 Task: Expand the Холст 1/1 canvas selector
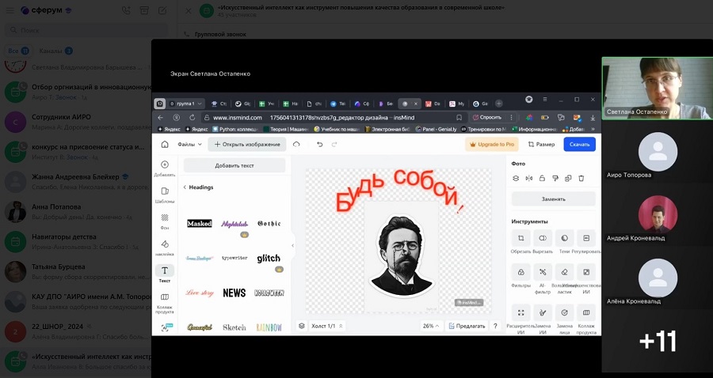pos(327,326)
